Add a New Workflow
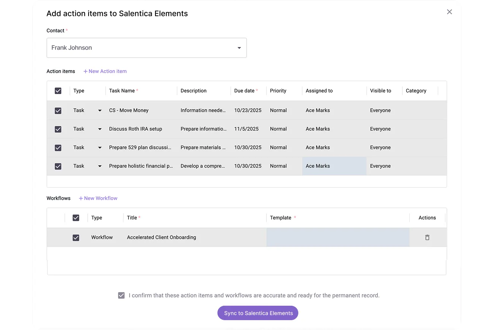This screenshot has height=330, width=494. [x=98, y=198]
